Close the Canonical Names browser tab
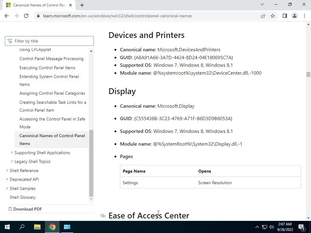 (70, 5)
